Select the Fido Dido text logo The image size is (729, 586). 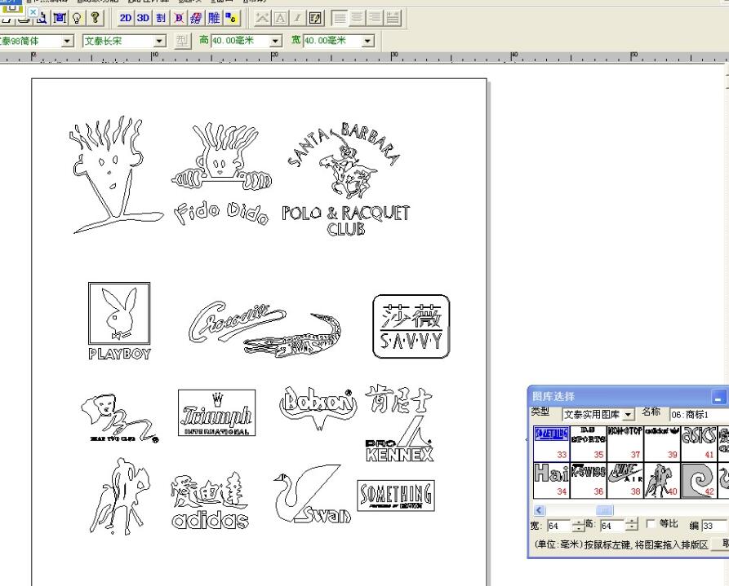click(x=221, y=213)
